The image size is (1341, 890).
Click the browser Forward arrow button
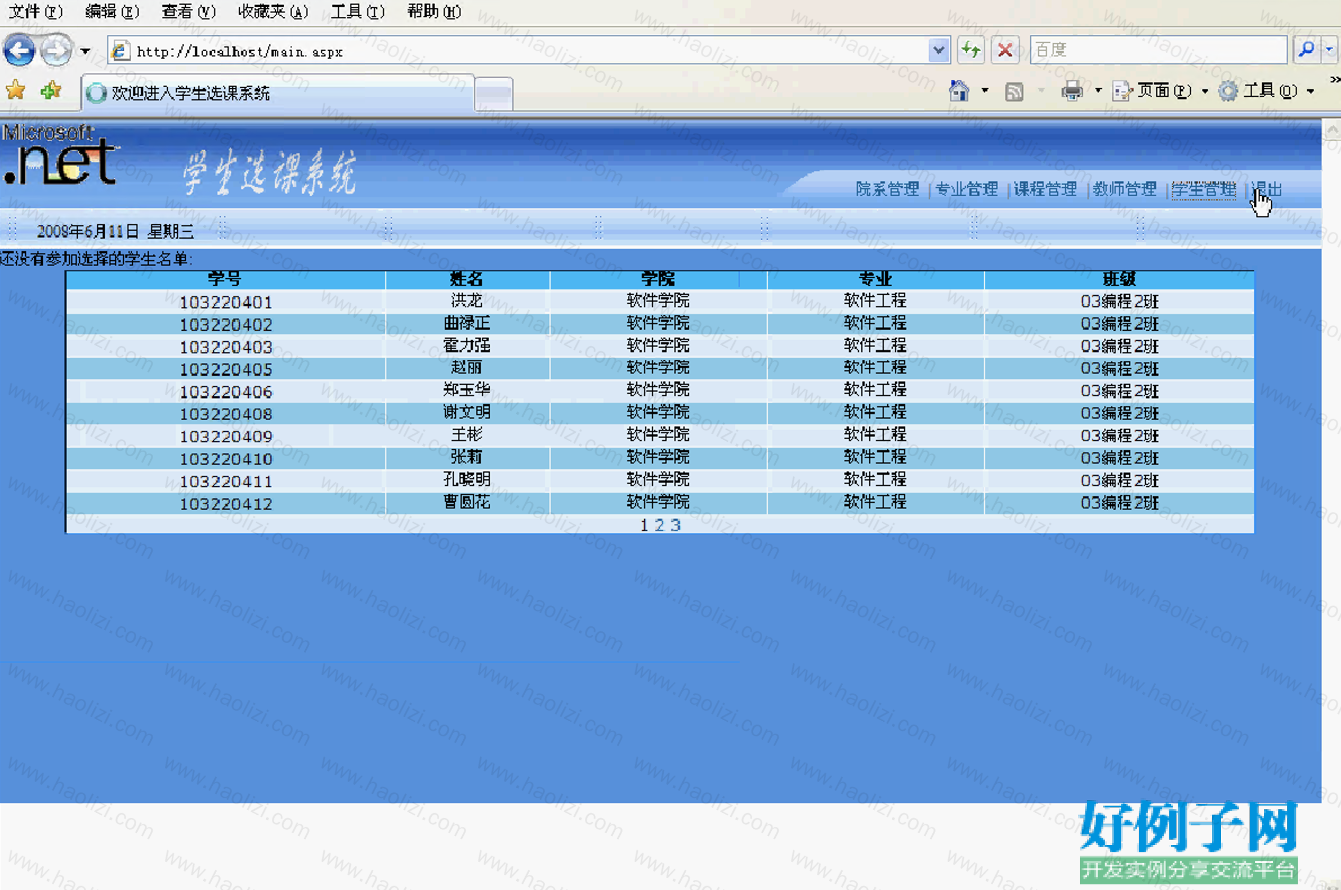point(56,51)
